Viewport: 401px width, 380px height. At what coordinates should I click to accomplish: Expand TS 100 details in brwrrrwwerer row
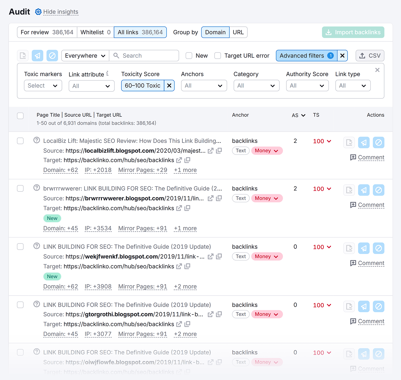coord(322,189)
